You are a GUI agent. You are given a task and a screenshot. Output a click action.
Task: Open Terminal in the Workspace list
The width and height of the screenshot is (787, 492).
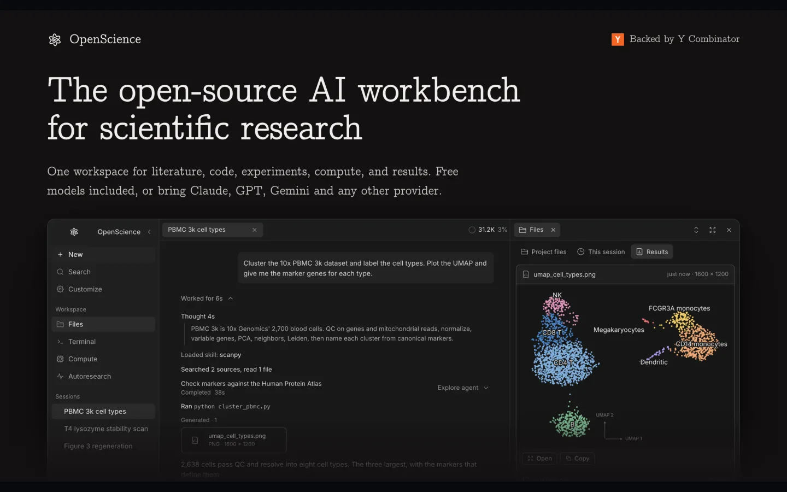tap(103, 342)
